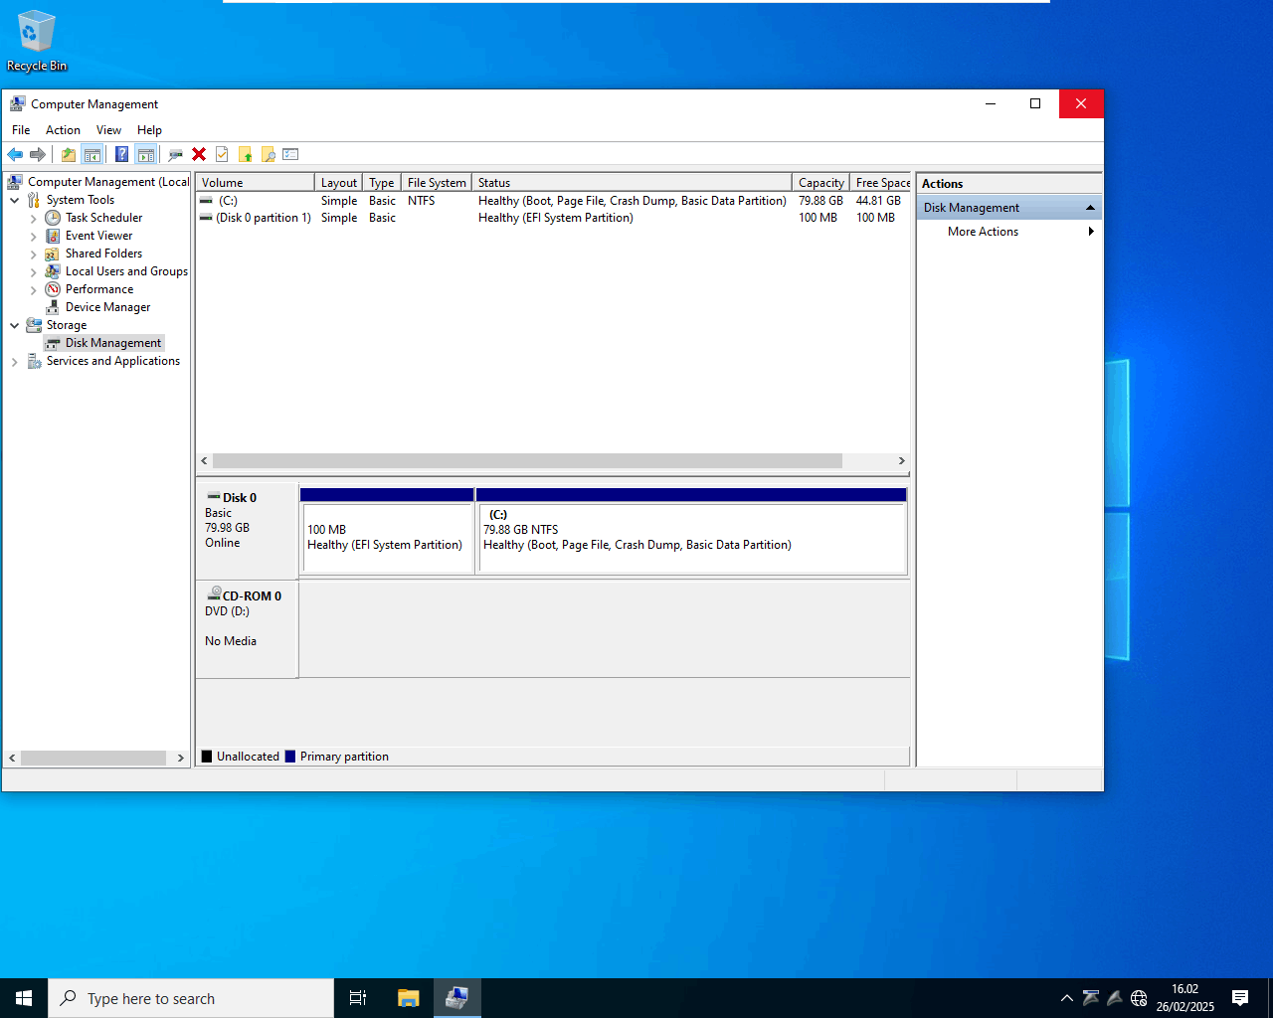Viewport: 1273px width, 1018px height.
Task: Click the Windows Start button
Action: click(24, 998)
